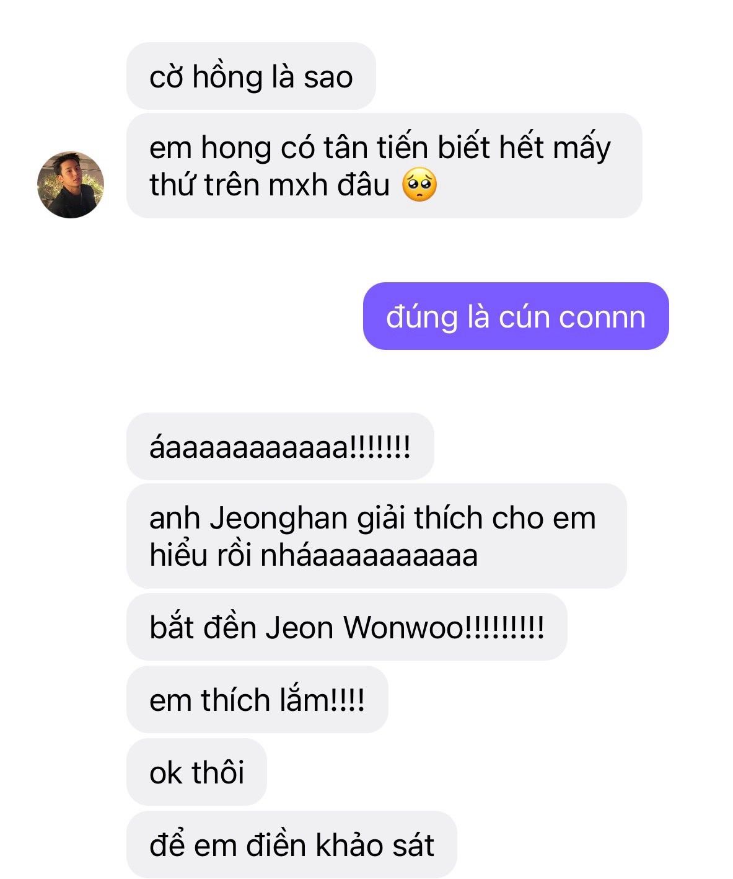Tap the purple "đúng là cún connn" bubble
Image resolution: width=733 pixels, height=879 pixels.
[x=516, y=316]
